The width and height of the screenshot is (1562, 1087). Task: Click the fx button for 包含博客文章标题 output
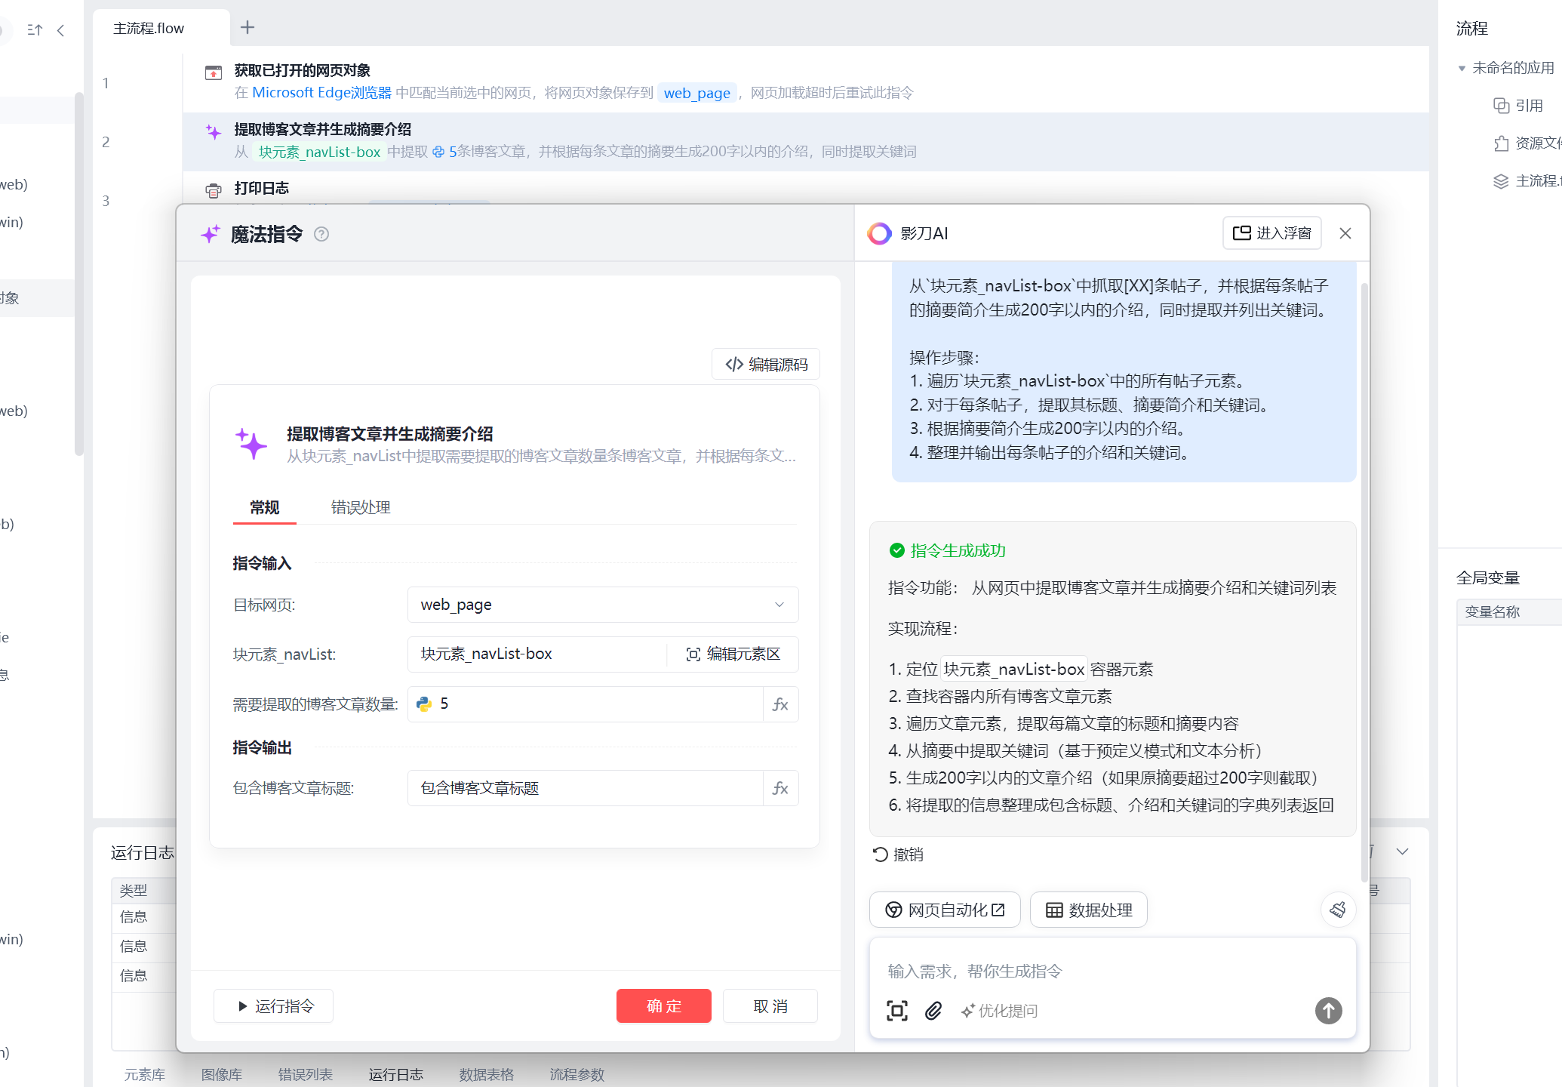pyautogui.click(x=780, y=788)
